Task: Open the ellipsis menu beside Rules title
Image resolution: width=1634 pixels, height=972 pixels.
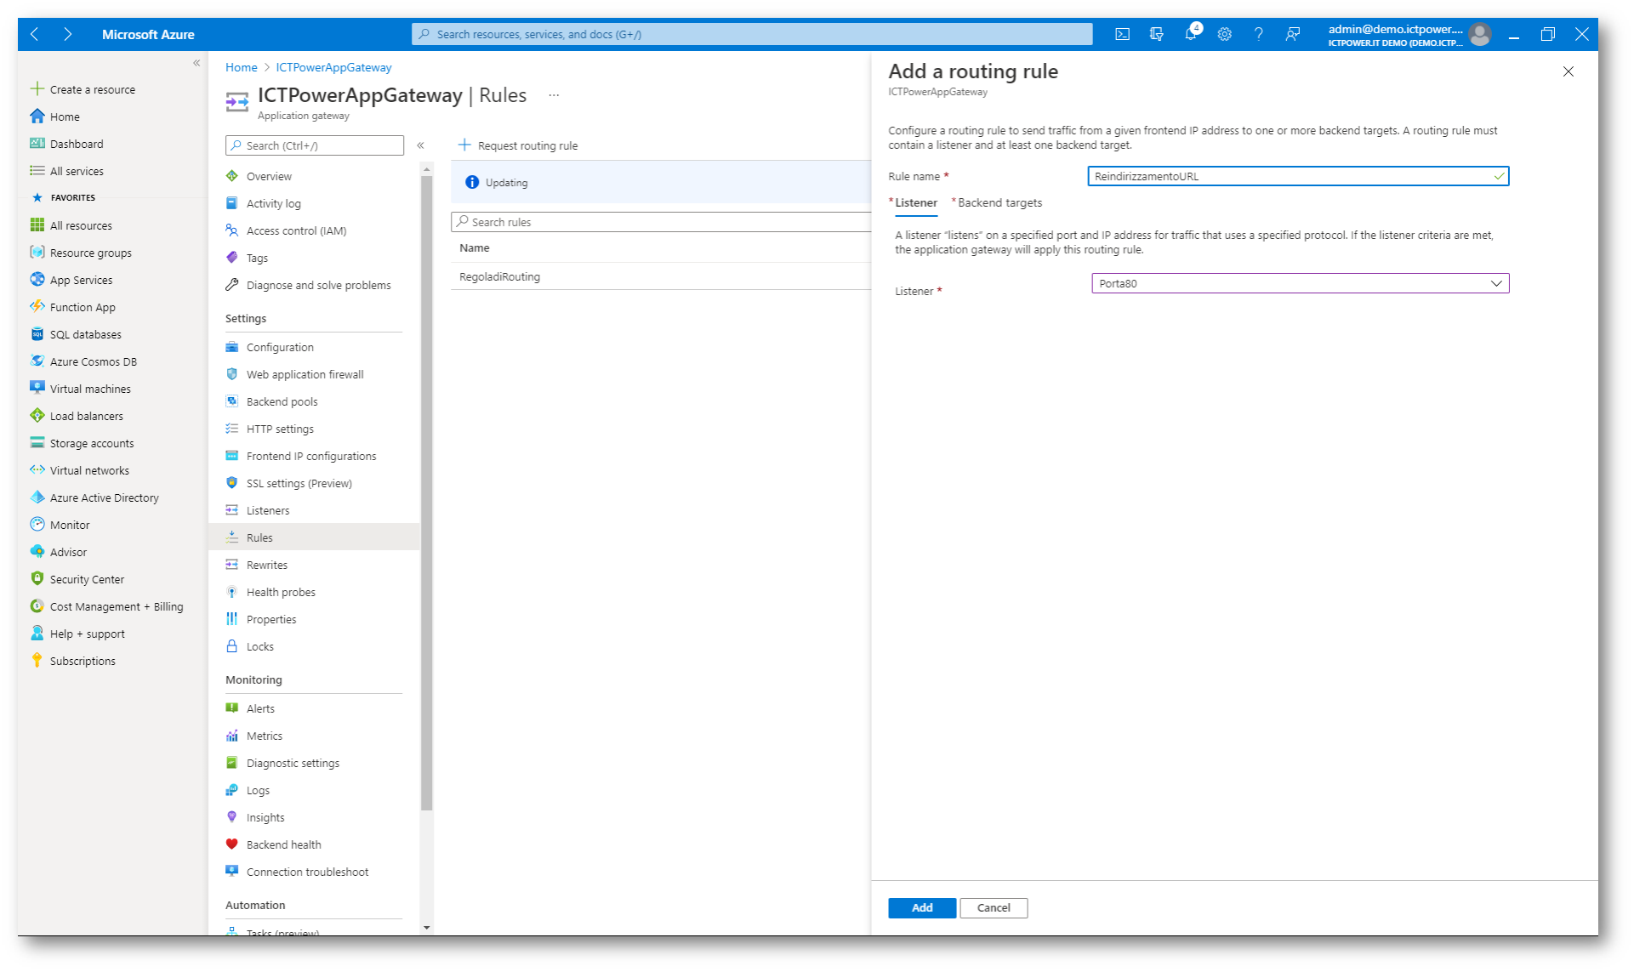Action: click(554, 95)
